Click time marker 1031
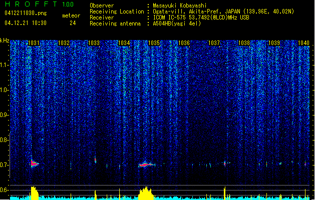Image resolution: width=315 pixels, height=200 pixels. click(x=34, y=43)
